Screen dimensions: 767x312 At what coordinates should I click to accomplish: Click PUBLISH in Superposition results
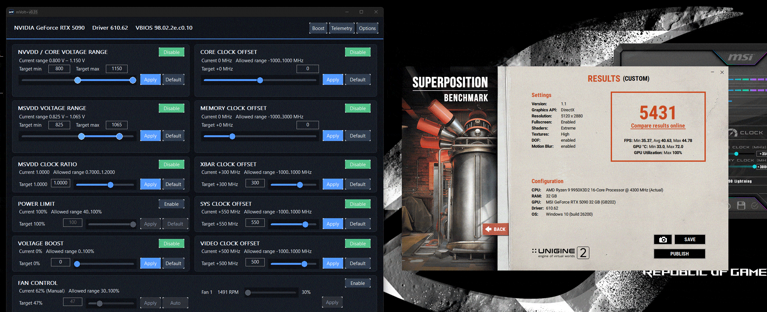click(680, 254)
